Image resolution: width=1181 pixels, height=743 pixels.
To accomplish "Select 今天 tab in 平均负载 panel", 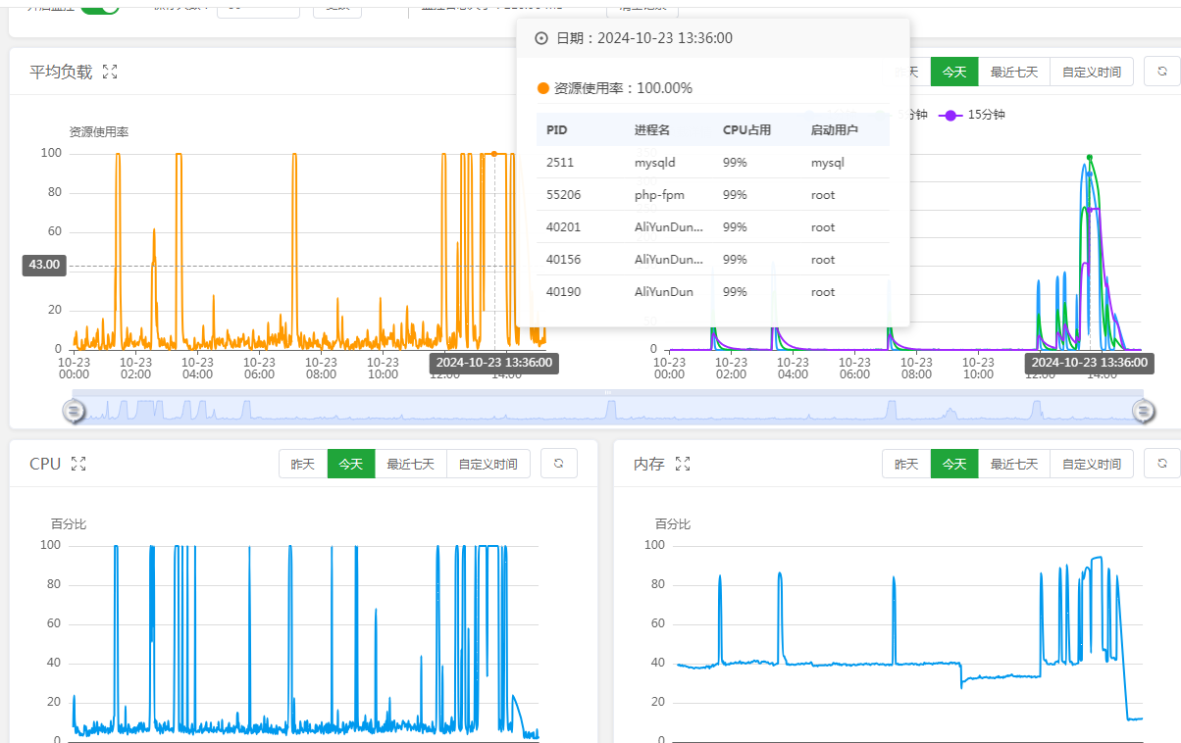I will (x=954, y=72).
